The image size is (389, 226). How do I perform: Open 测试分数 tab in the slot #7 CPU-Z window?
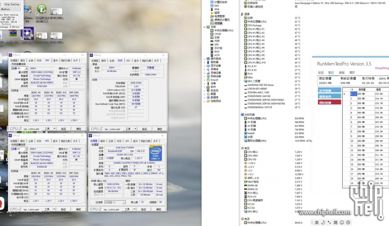pos(66,141)
